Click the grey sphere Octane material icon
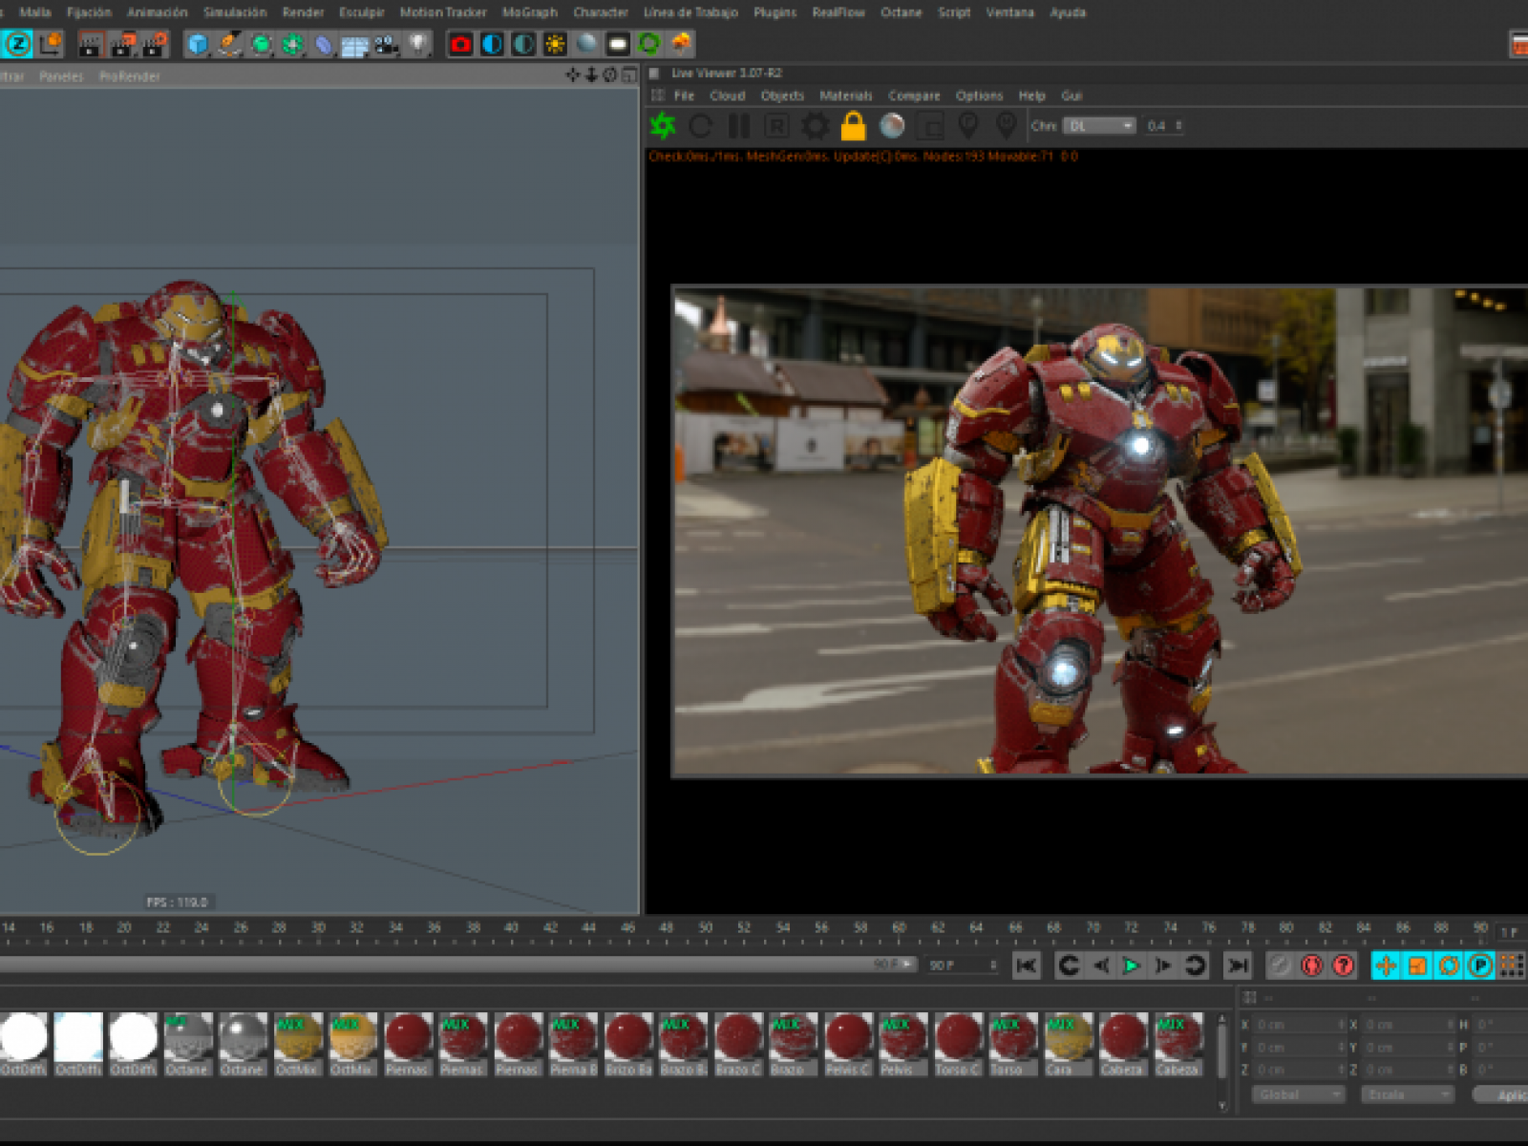This screenshot has height=1146, width=1528. [x=587, y=44]
